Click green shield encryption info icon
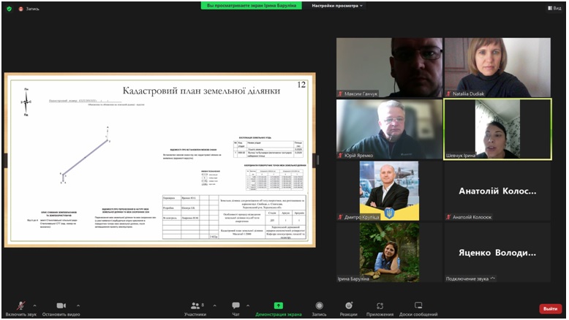 click(9, 9)
